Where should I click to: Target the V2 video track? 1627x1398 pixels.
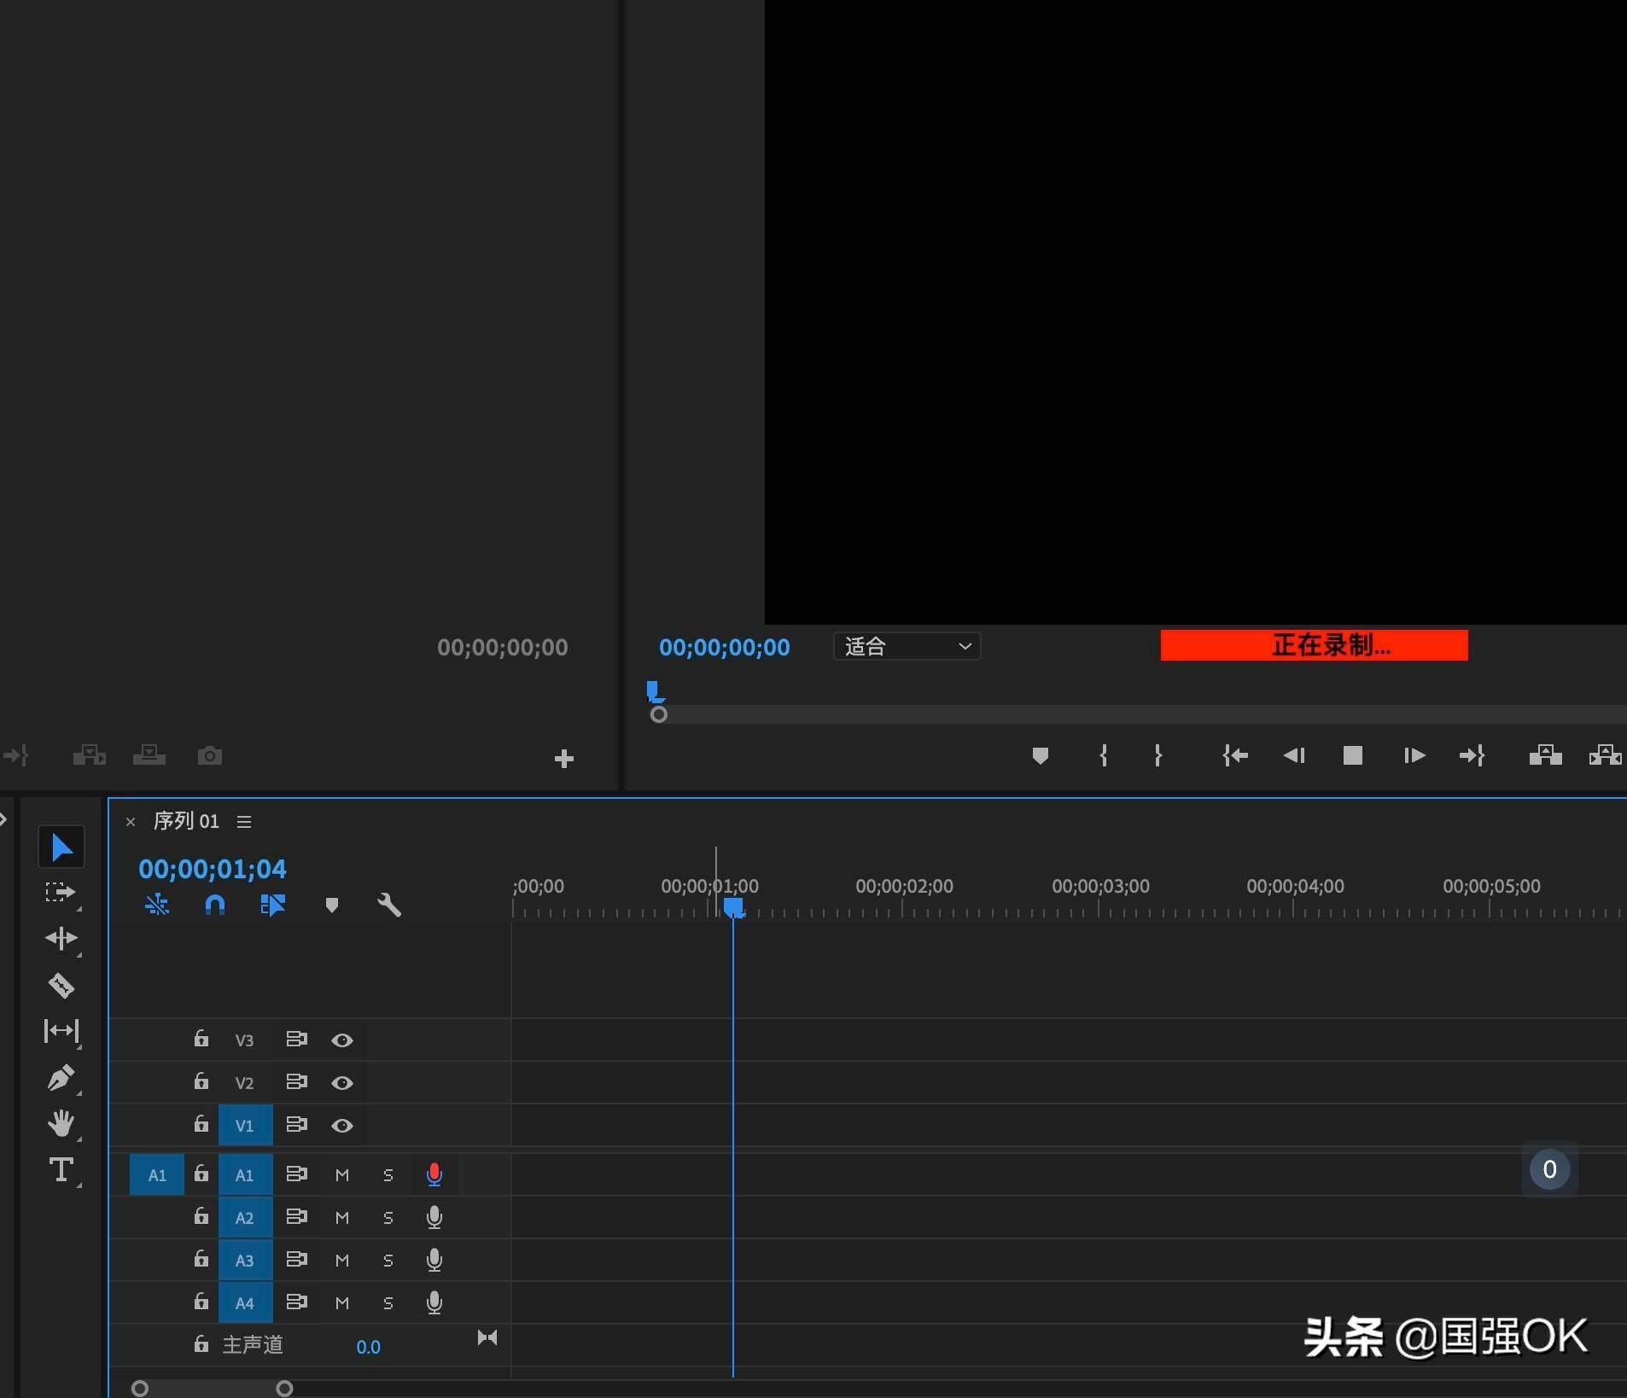(x=245, y=1083)
